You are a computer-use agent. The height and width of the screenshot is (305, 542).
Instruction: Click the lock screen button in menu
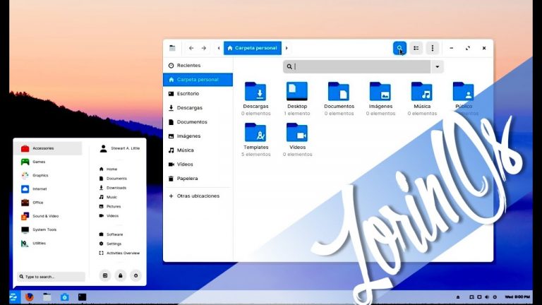tap(120, 275)
